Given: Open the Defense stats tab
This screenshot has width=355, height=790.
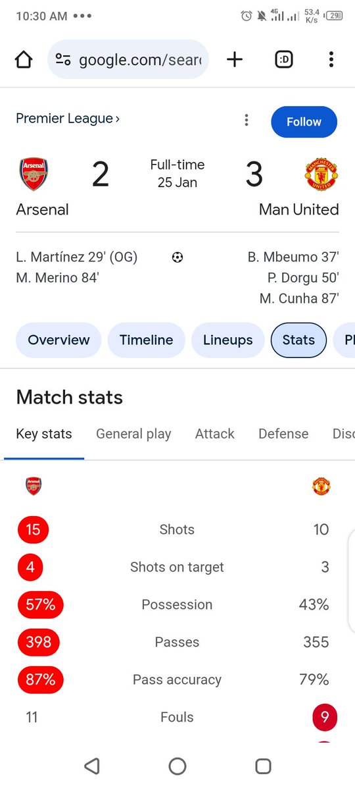Looking at the screenshot, I should pos(283,434).
